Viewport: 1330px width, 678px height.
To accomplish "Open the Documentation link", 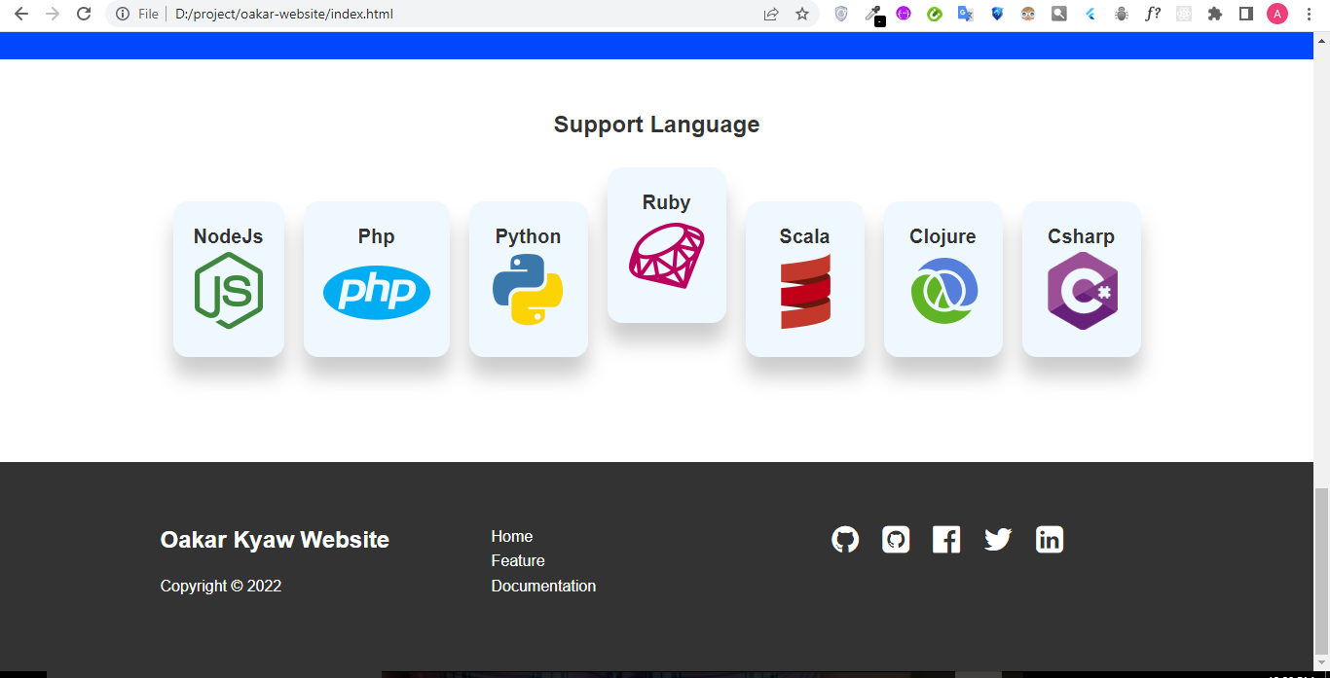I will point(543,586).
